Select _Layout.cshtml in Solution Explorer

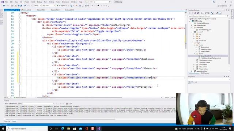[206, 56]
